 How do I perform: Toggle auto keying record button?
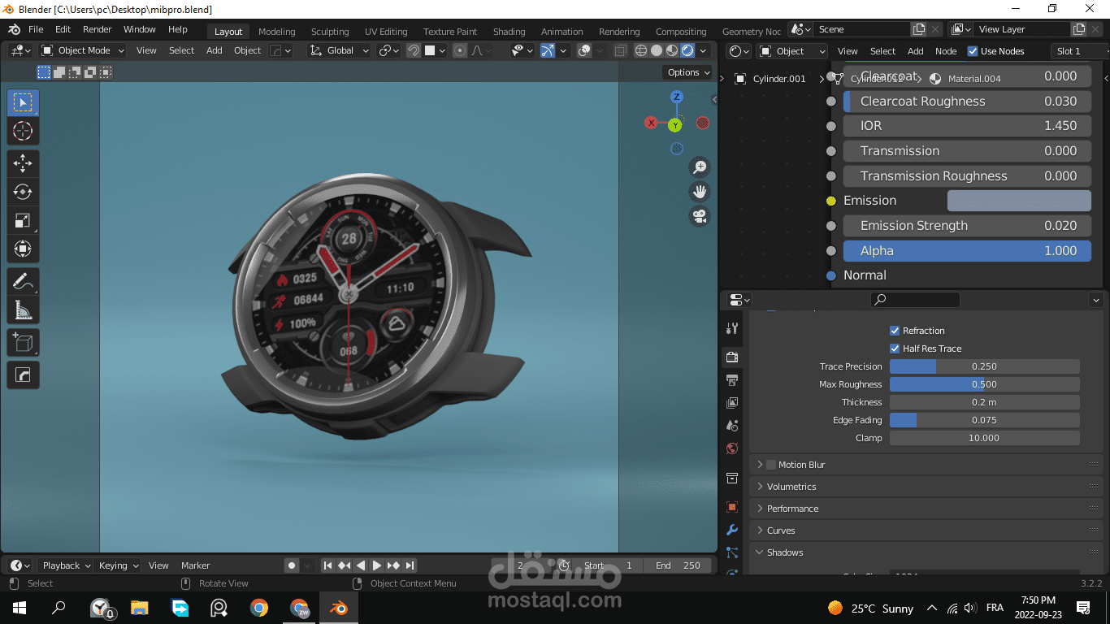click(x=292, y=565)
